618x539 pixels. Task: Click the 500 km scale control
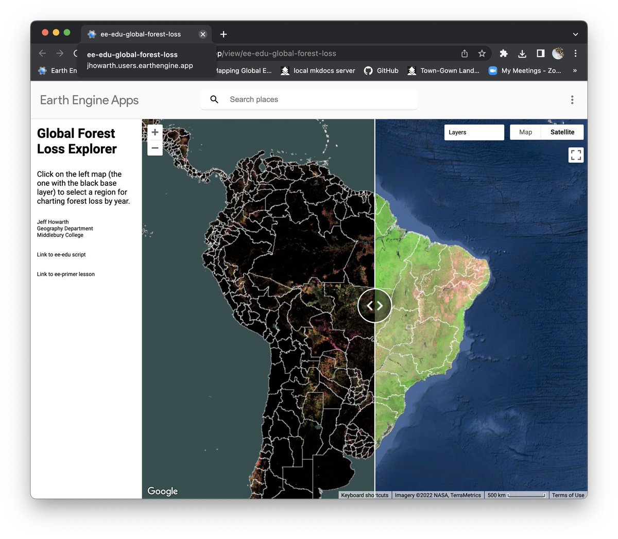517,495
